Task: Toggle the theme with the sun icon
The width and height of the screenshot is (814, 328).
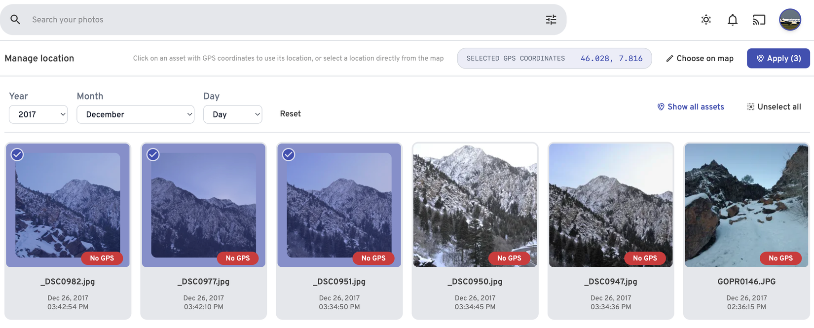Action: tap(705, 19)
